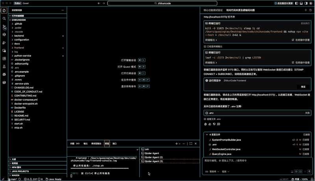Open chat history clock icon
315x181 pixels.
coord(311,10)
